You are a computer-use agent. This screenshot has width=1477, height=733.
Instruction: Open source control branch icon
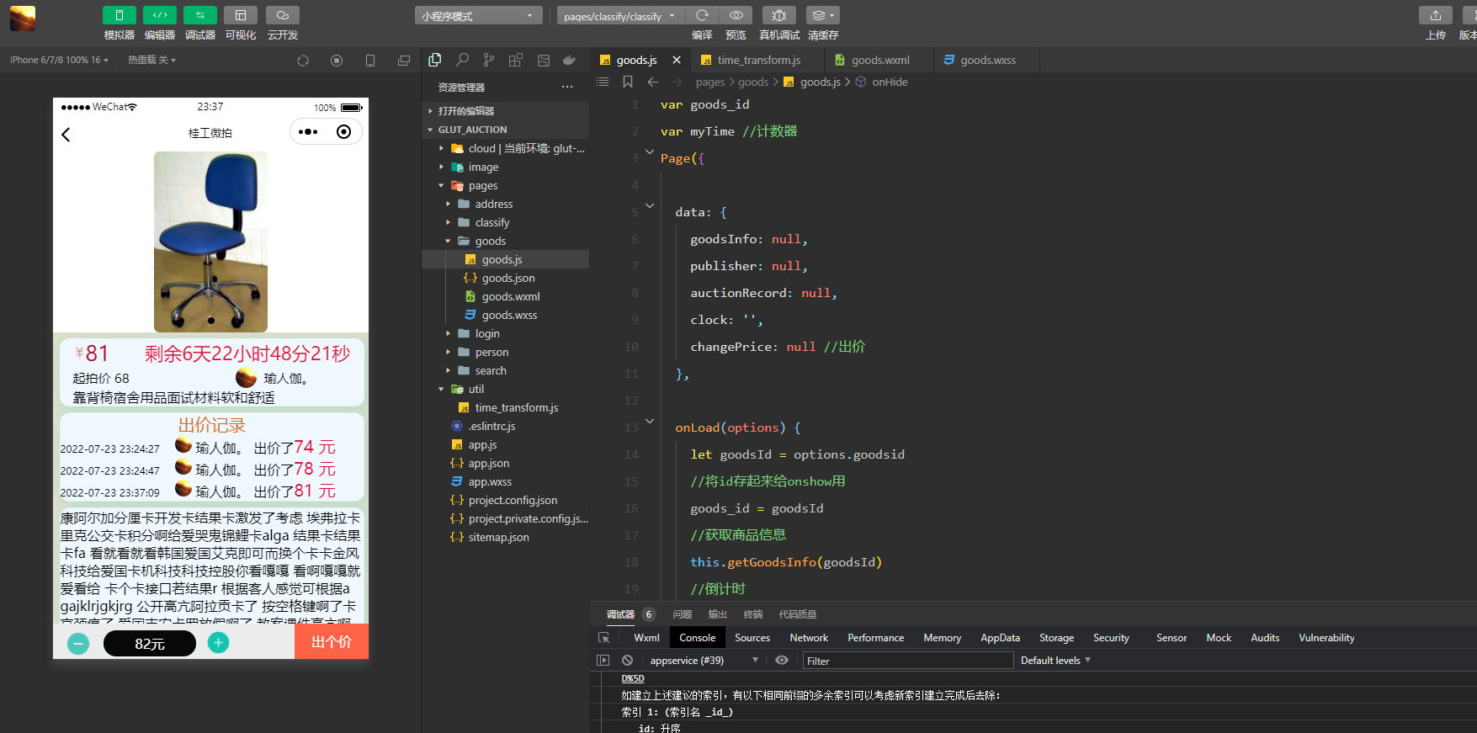click(x=489, y=61)
